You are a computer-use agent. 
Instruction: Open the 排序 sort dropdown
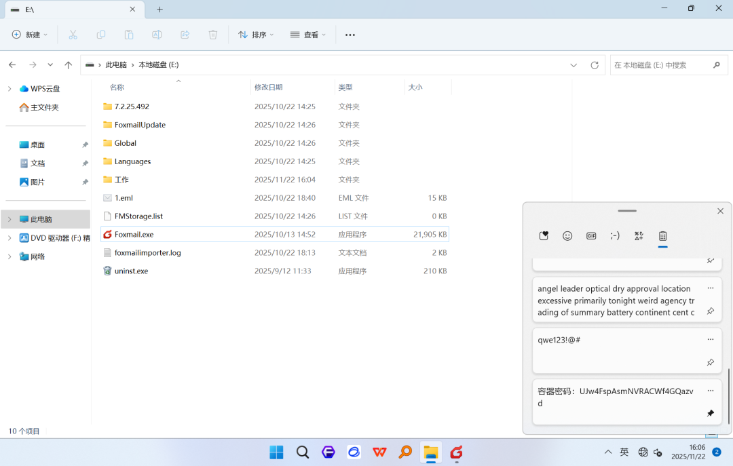click(x=256, y=35)
